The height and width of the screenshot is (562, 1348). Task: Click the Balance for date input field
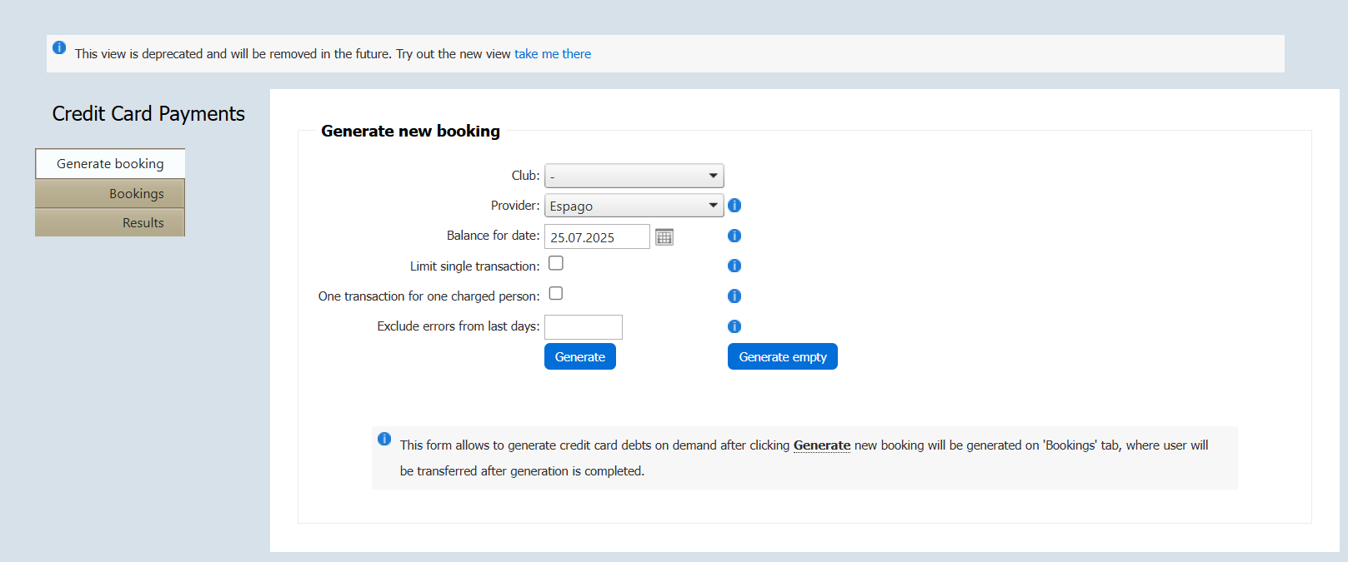596,237
